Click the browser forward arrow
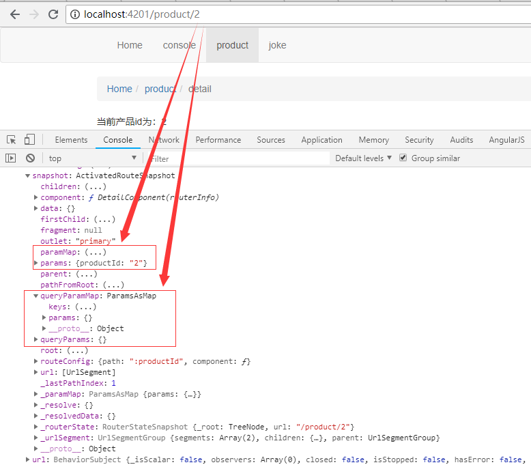531x467 pixels. [x=34, y=14]
